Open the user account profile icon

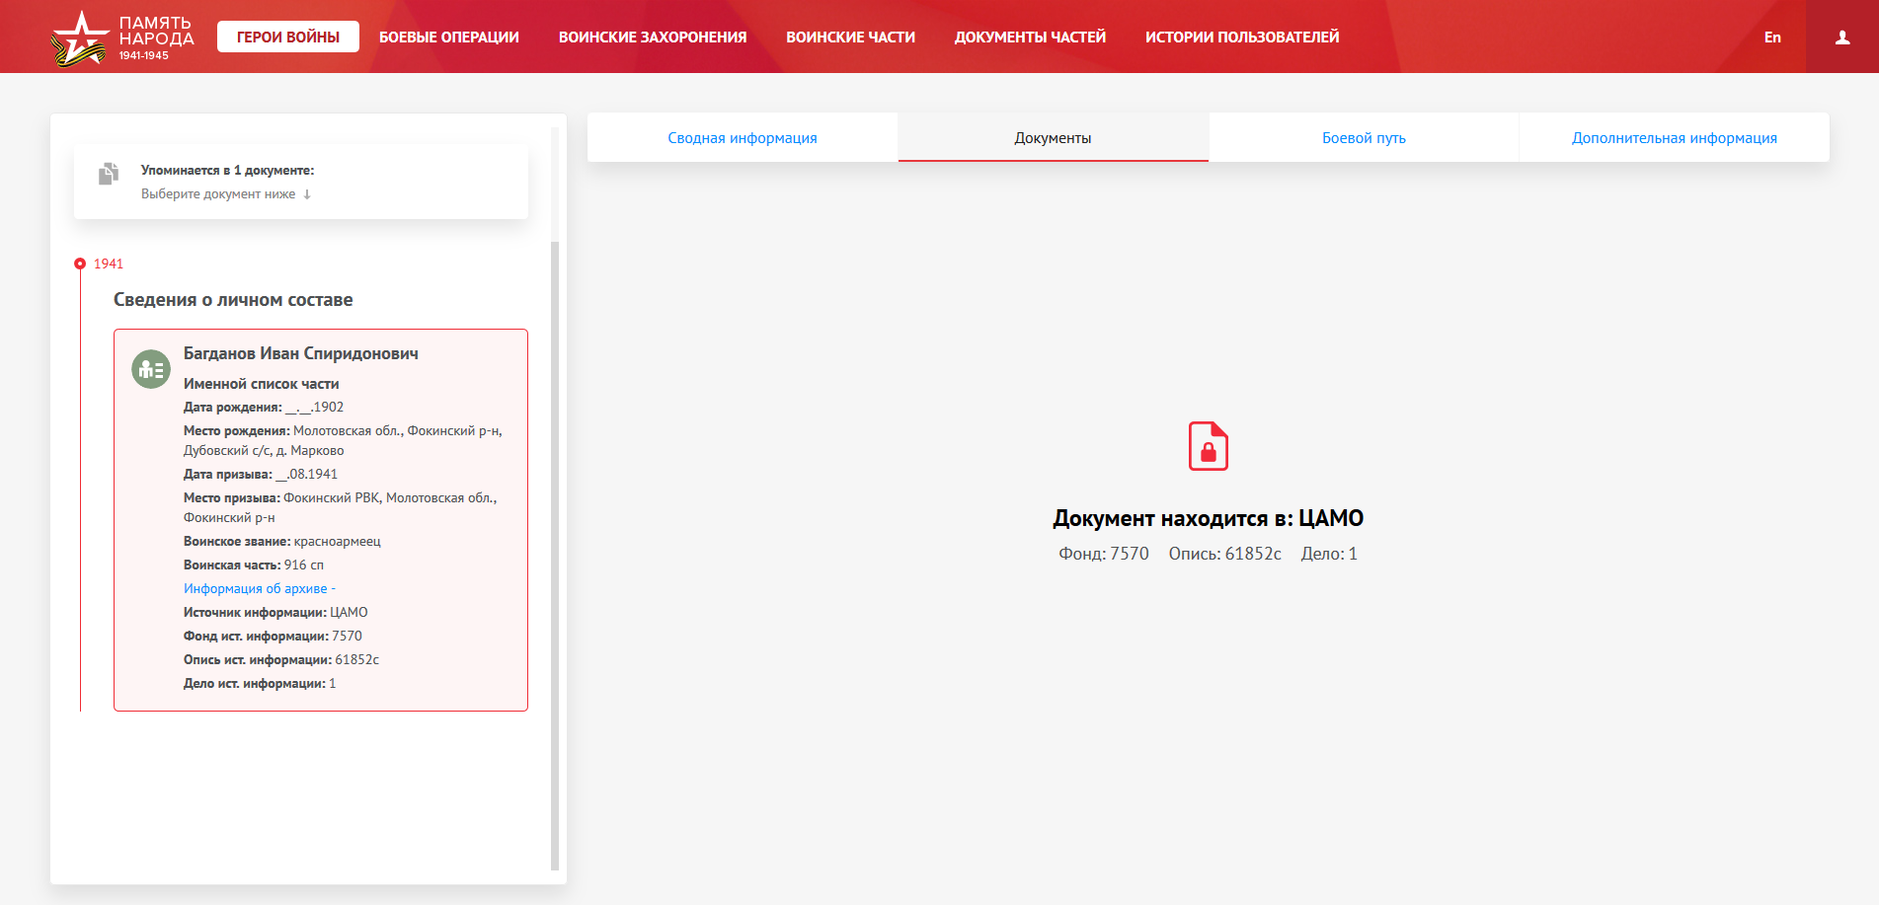[1842, 38]
